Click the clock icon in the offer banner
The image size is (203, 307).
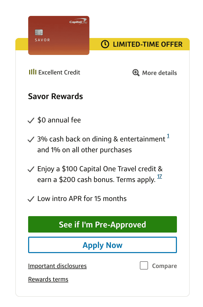click(105, 44)
